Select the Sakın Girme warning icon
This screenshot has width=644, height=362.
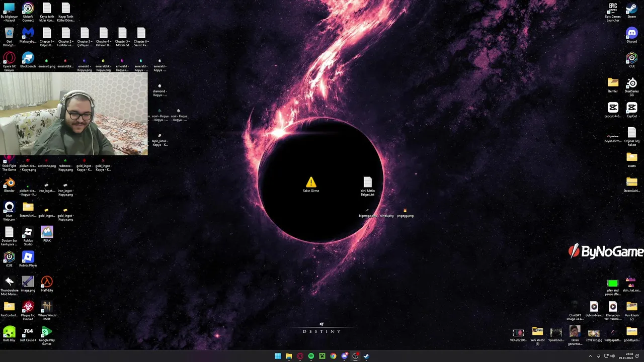click(311, 185)
